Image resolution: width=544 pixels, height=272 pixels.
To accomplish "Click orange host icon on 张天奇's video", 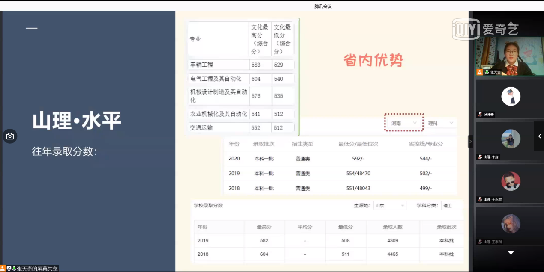I will [480, 72].
